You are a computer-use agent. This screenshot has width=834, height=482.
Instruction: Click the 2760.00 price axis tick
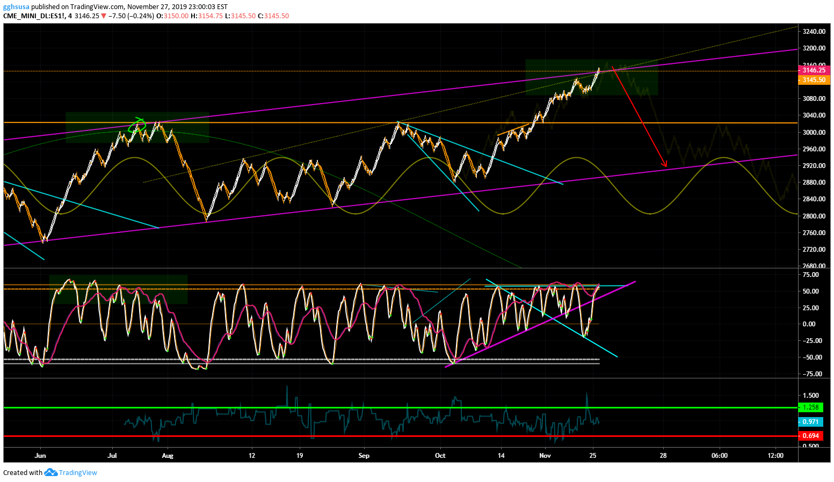[x=814, y=233]
